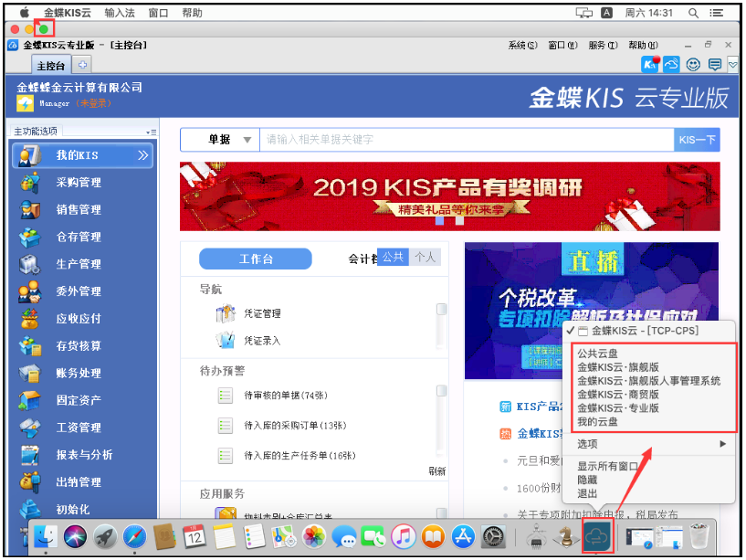This screenshot has width=746, height=560.
Task: Click the 主功能选项 panel menu arrow
Action: (152, 132)
